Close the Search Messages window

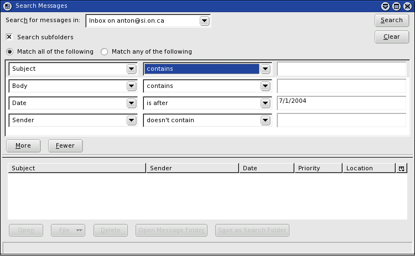click(408, 6)
